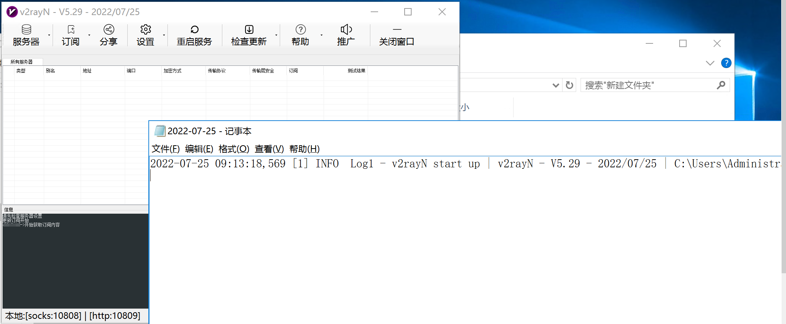The width and height of the screenshot is (786, 324).
Task: Click the 分享 share toolbar icon
Action: pos(109,29)
